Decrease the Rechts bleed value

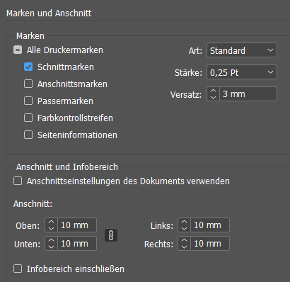coord(184,247)
